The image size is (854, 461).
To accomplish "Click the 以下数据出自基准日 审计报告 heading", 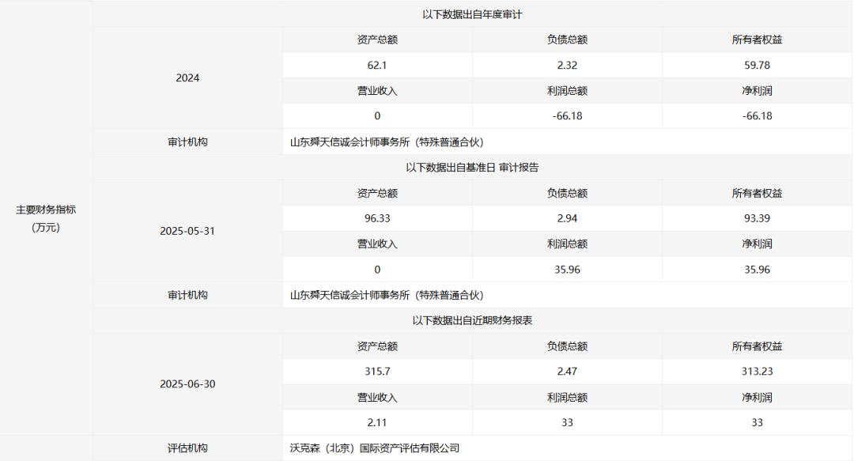I will click(x=472, y=167).
